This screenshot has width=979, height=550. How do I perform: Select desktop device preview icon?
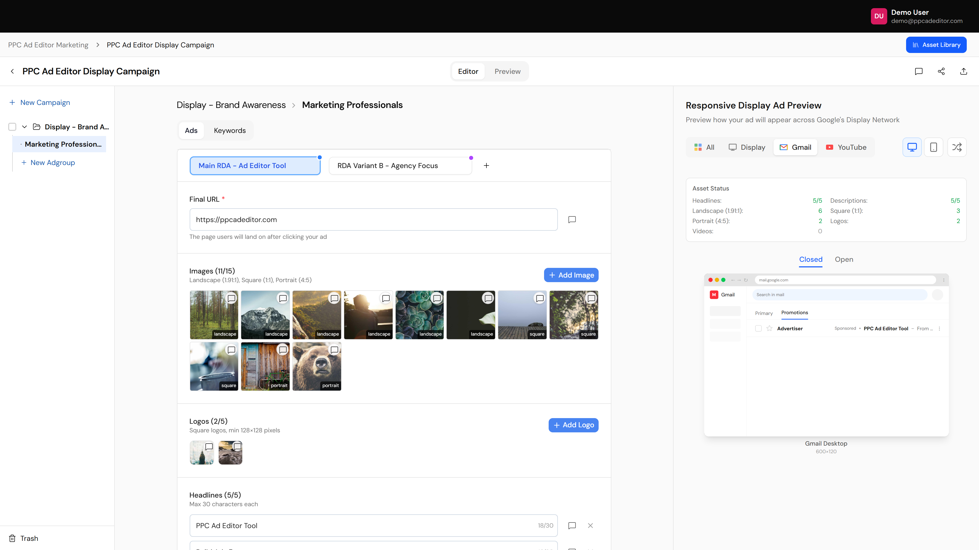pyautogui.click(x=912, y=147)
